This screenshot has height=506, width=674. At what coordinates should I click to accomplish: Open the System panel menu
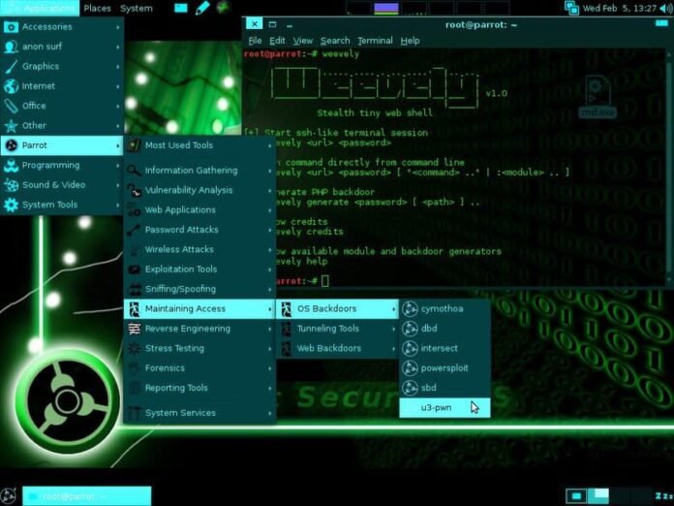137,8
